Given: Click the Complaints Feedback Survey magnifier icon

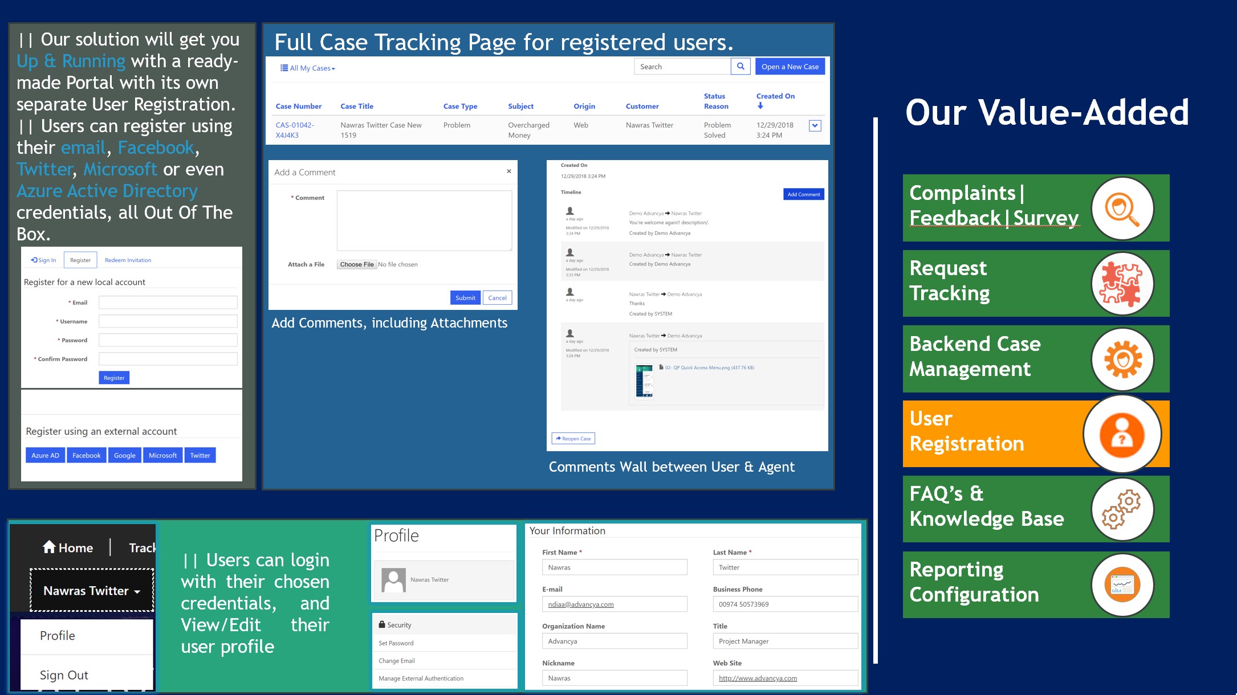Looking at the screenshot, I should (x=1122, y=208).
